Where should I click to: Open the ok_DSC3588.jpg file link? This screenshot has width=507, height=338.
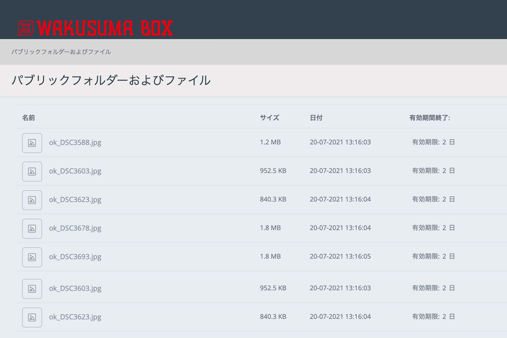[x=75, y=143]
